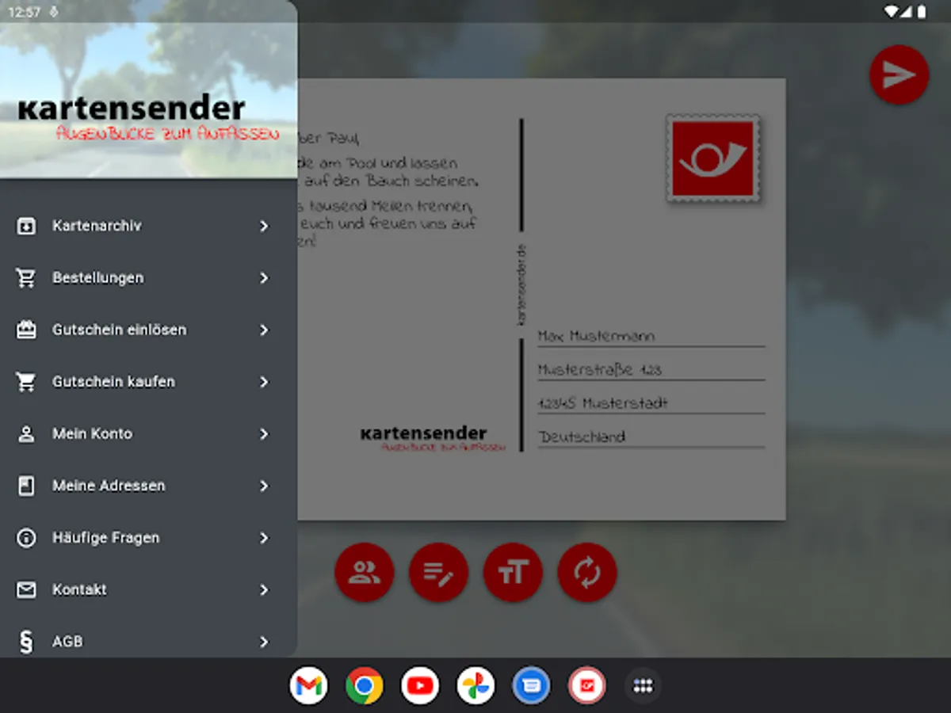Screen dimensions: 951x713
Task: Expand Kontakt chevron arrow
Action: click(265, 590)
